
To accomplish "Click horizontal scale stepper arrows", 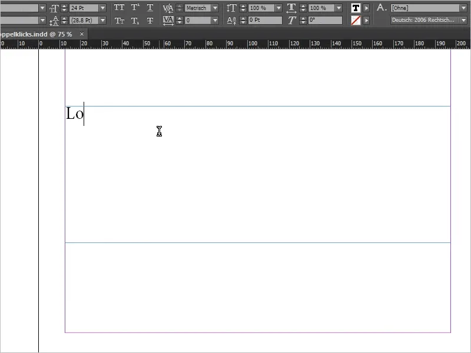I will point(303,8).
